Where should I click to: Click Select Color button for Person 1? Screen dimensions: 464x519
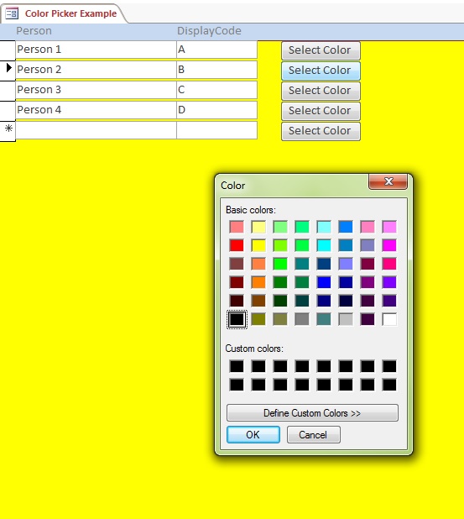[x=321, y=50]
